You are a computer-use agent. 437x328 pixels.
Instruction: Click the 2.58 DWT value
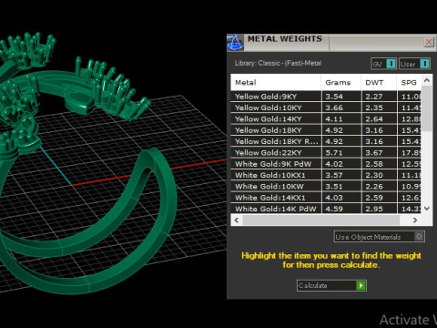374,164
